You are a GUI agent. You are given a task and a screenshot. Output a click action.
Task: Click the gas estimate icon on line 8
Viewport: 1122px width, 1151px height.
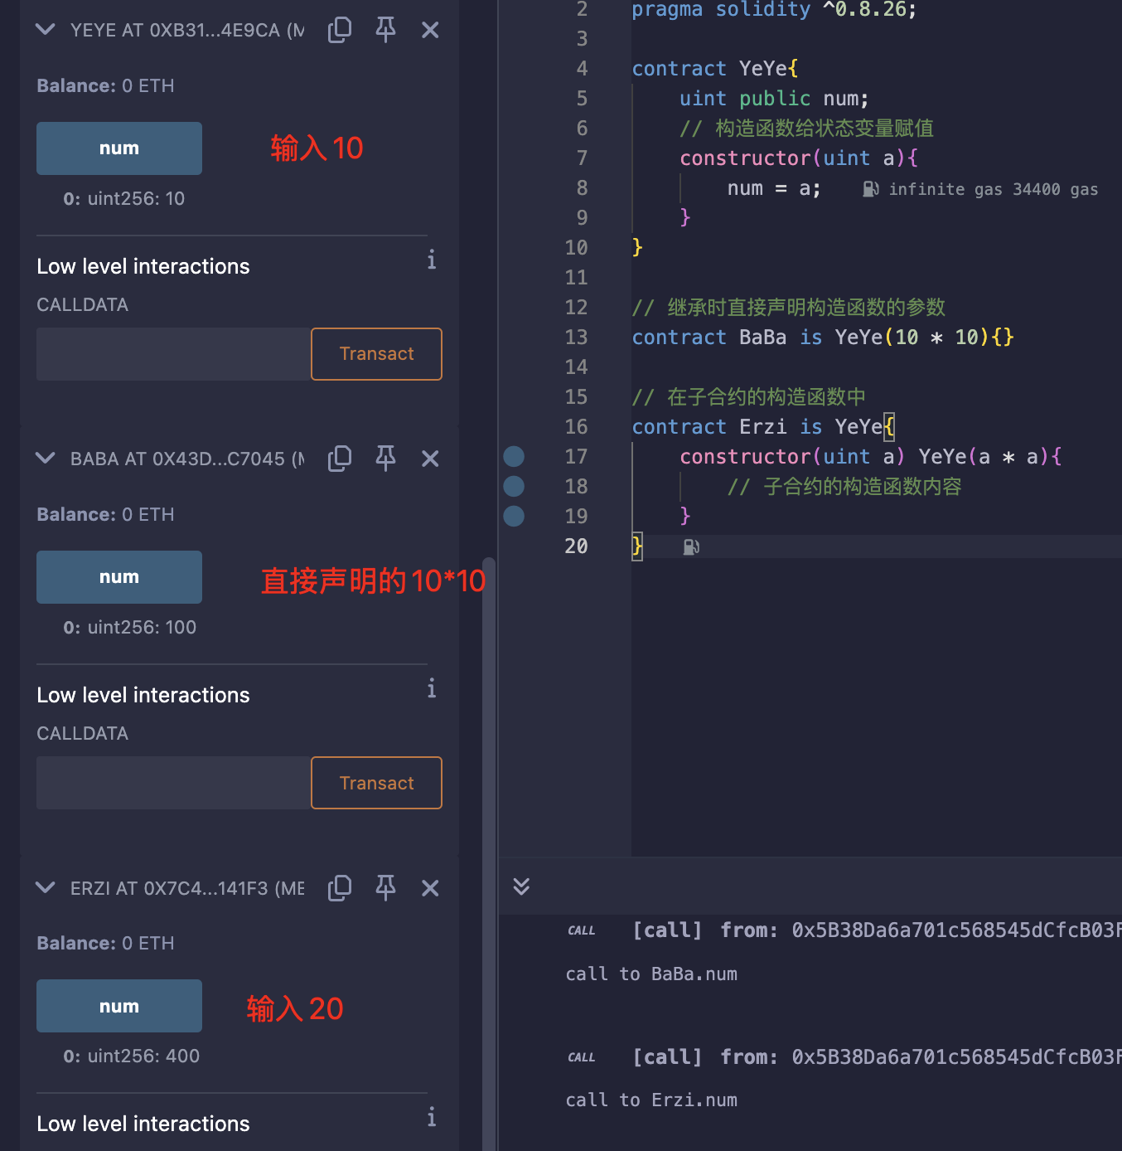tap(870, 189)
